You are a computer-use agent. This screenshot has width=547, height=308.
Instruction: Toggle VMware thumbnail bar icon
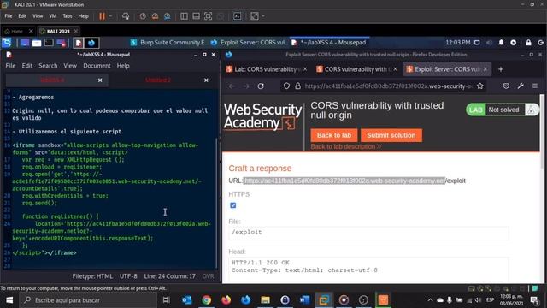coord(196,16)
